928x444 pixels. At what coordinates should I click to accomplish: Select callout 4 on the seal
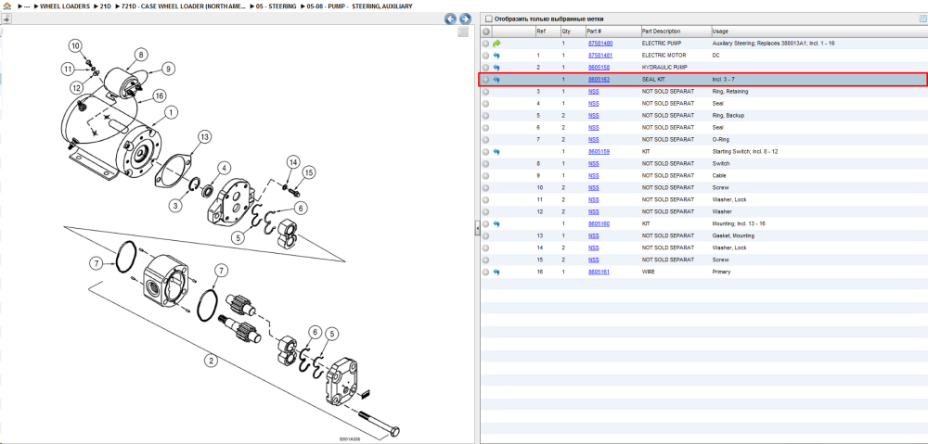coord(225,168)
